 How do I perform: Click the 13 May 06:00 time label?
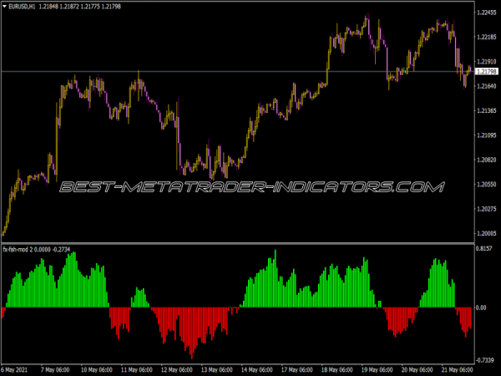(x=216, y=370)
